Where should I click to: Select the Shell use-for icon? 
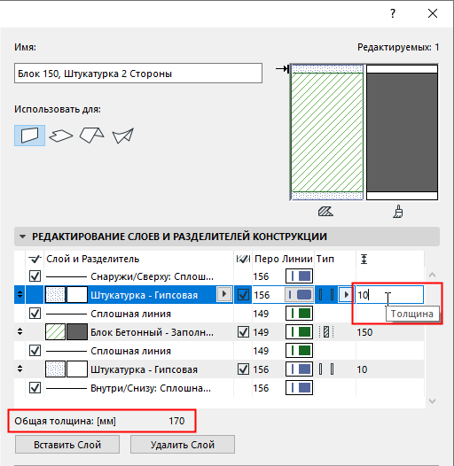(123, 136)
